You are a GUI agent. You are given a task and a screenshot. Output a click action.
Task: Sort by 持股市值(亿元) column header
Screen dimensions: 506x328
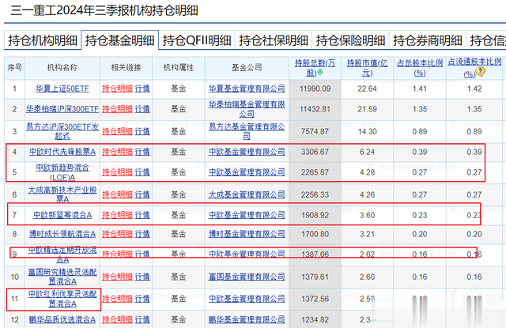pyautogui.click(x=367, y=68)
